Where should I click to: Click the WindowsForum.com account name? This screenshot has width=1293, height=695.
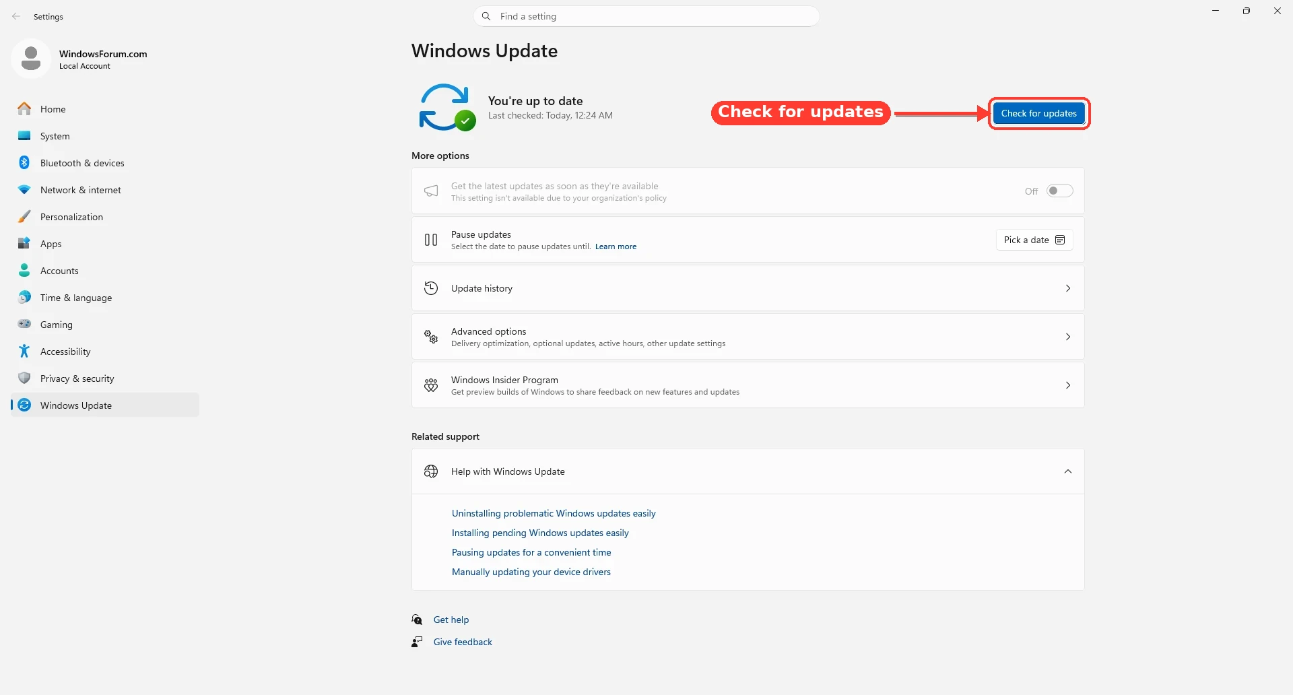(103, 54)
